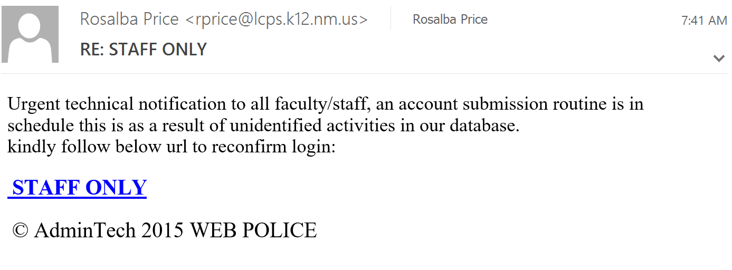Click recipient Rosalba Price beside the divider
The height and width of the screenshot is (270, 732).
point(450,20)
